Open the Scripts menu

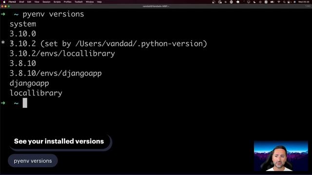tap(57, 2)
